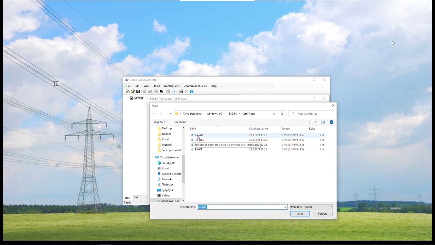The width and height of the screenshot is (435, 245).
Task: Toggle the preview pane icon
Action: point(323,122)
